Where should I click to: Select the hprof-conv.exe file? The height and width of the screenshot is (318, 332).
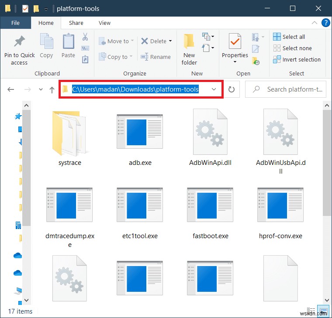(x=280, y=213)
